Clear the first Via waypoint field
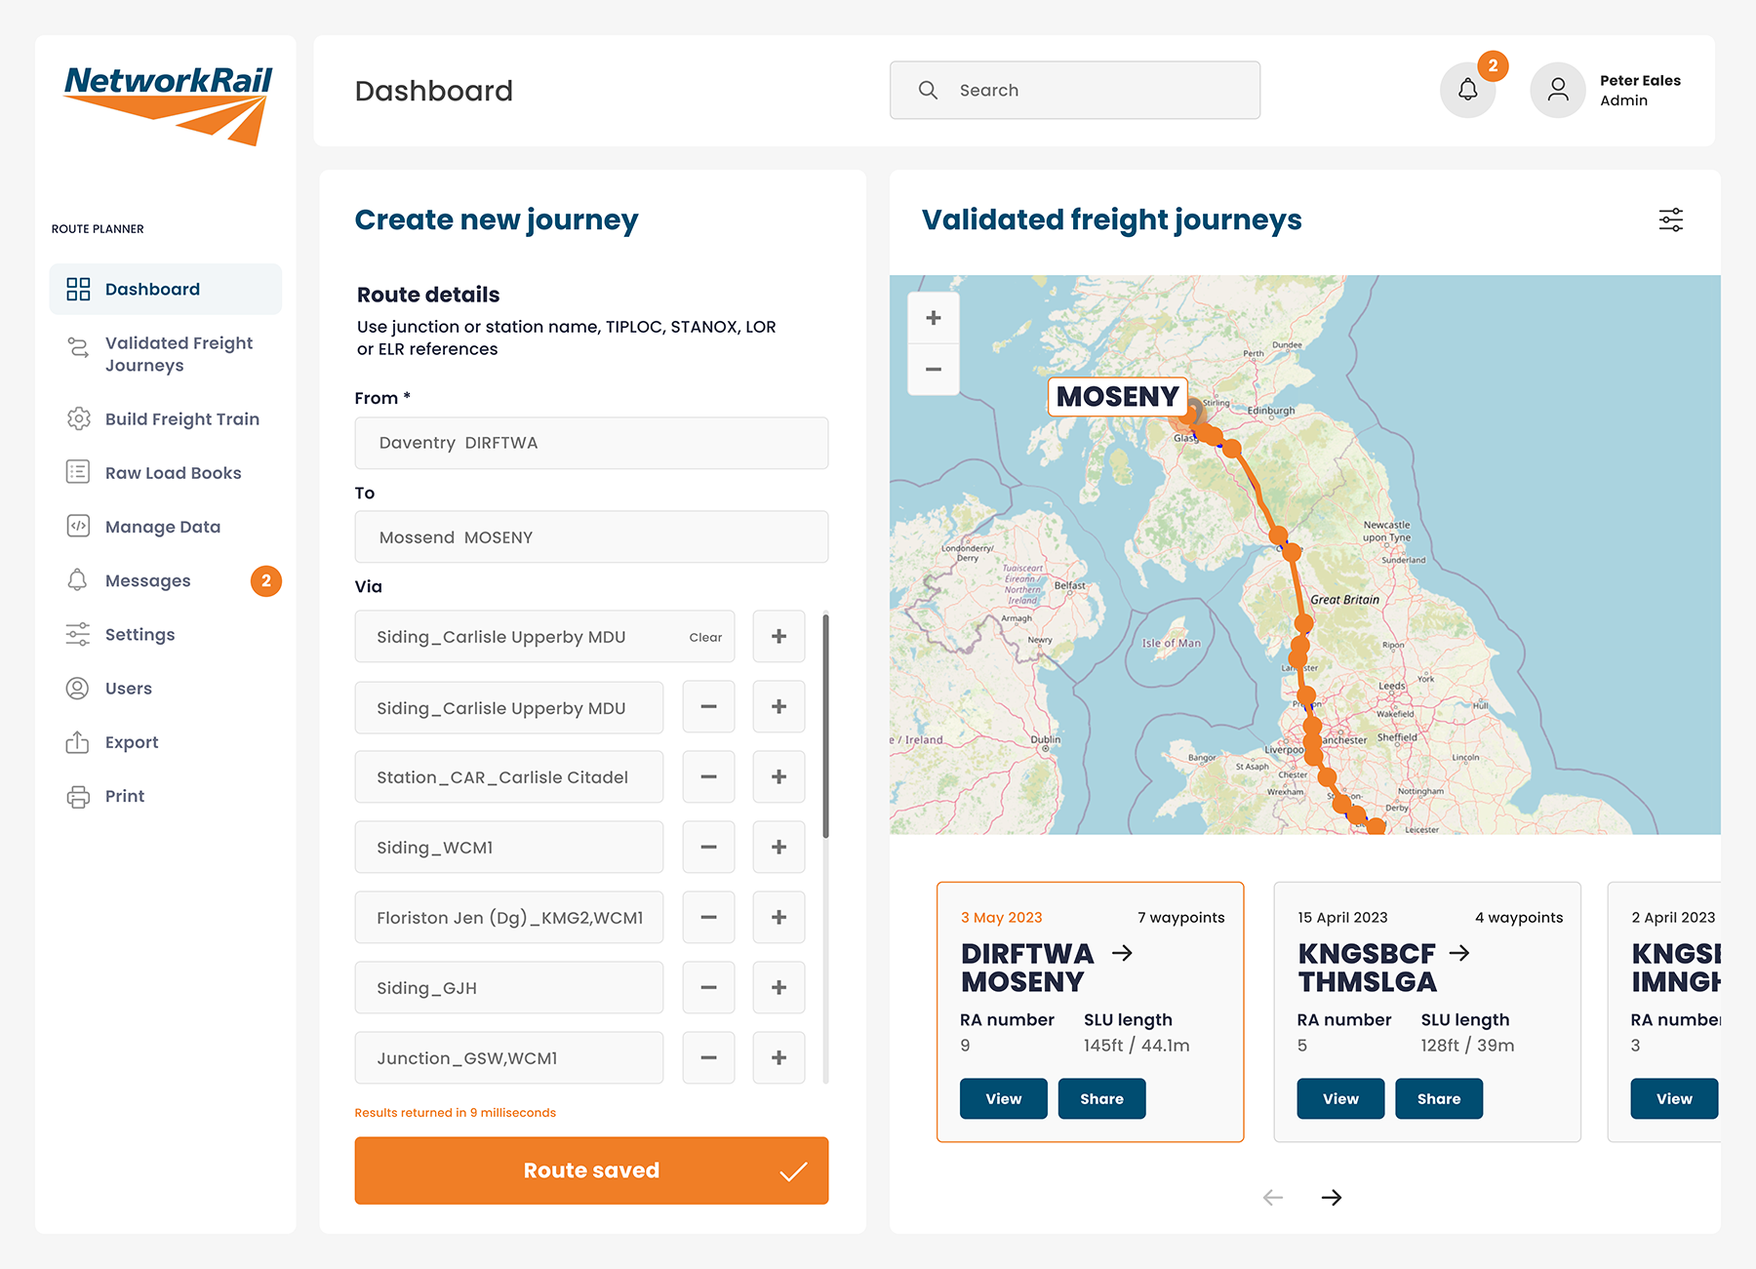The image size is (1756, 1269). point(705,637)
